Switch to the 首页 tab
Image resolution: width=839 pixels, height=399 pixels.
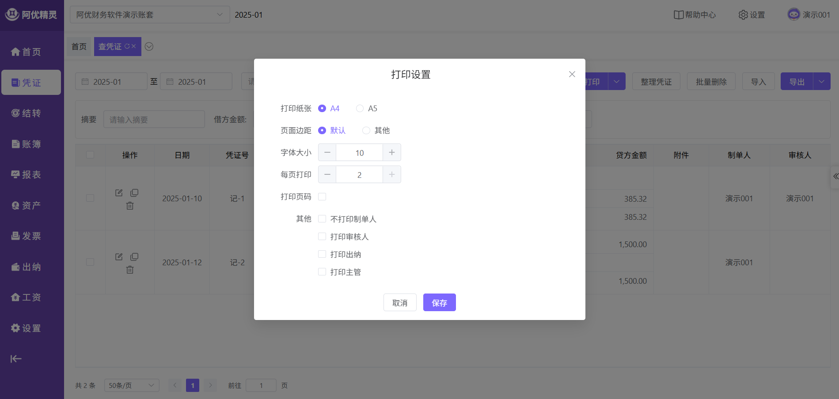tap(79, 47)
